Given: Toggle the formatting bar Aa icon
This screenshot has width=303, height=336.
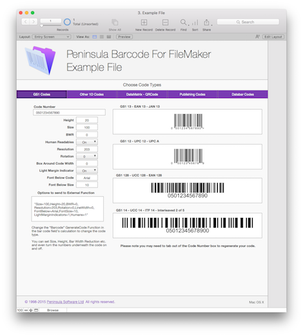Looking at the screenshot, I should pos(257,37).
